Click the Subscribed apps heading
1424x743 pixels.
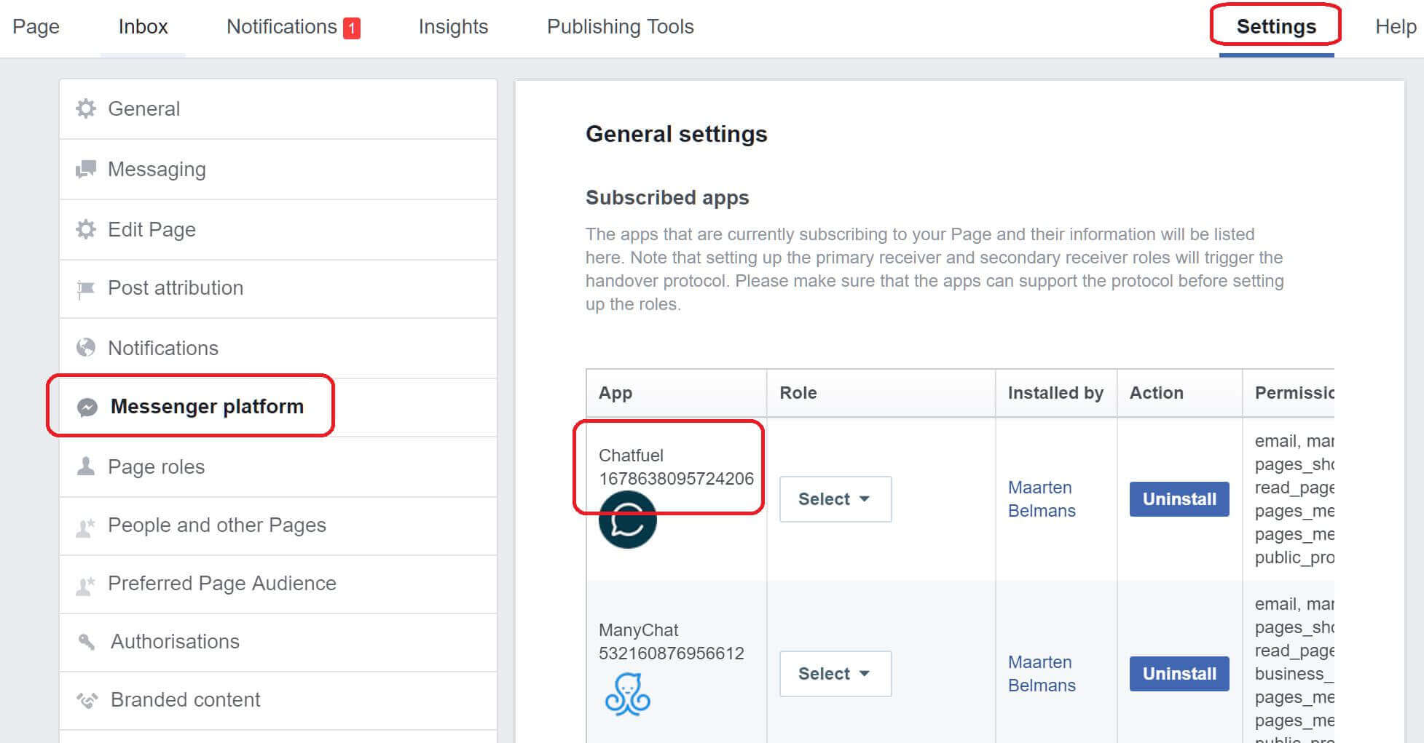(667, 198)
